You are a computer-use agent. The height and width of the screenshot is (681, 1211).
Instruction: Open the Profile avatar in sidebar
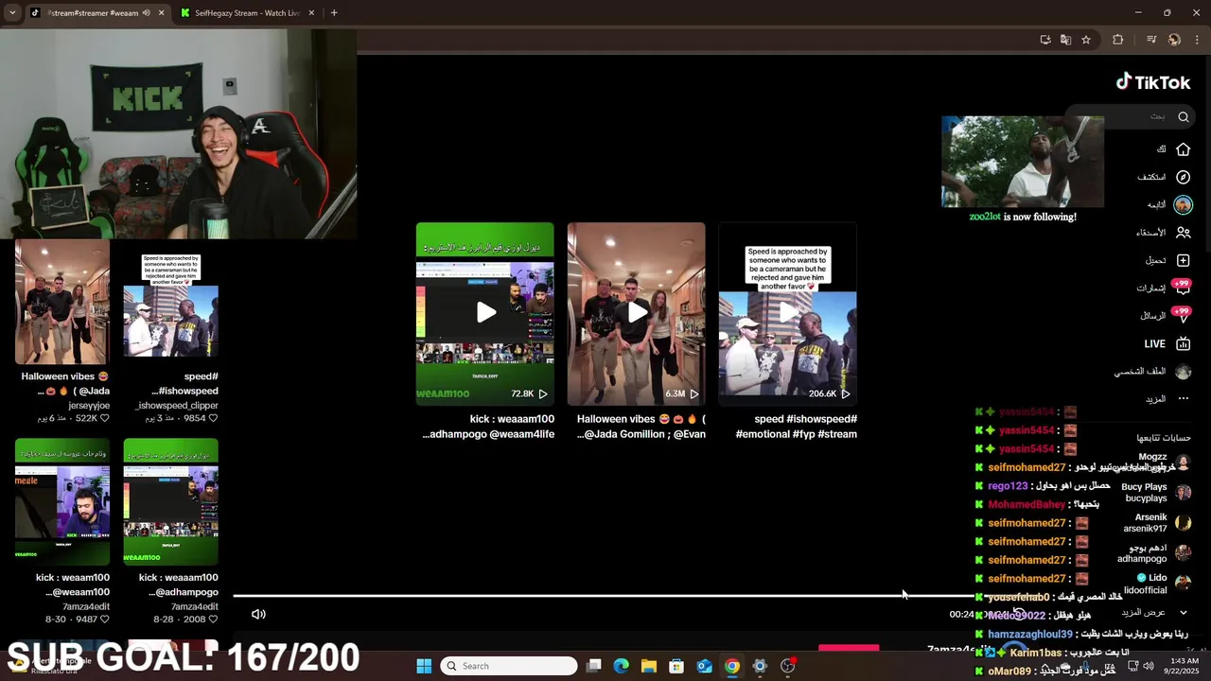(1183, 372)
